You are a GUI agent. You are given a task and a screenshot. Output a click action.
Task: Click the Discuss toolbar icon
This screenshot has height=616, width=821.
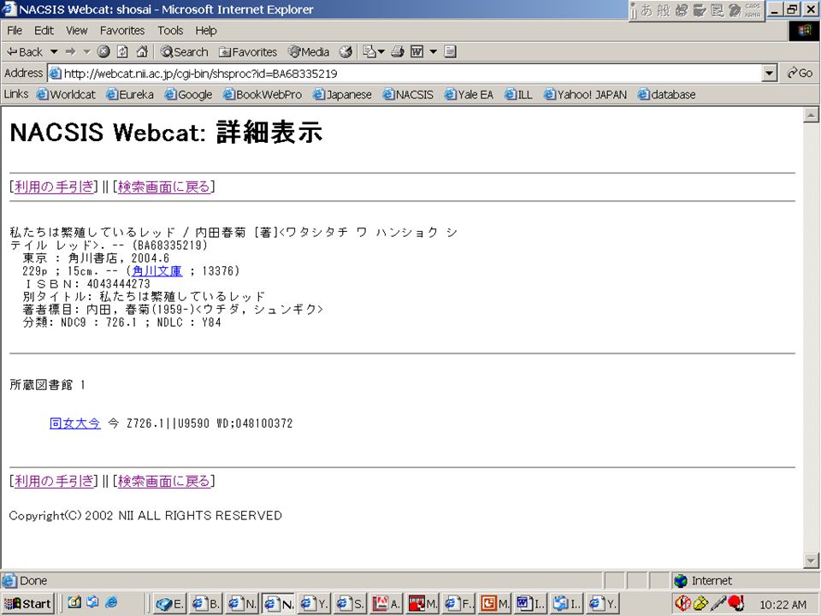pos(451,51)
